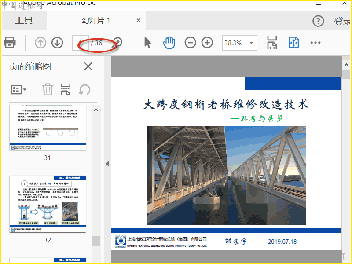The width and height of the screenshot is (352, 264).
Task: Go to next page with down arrow
Action: pos(57,43)
